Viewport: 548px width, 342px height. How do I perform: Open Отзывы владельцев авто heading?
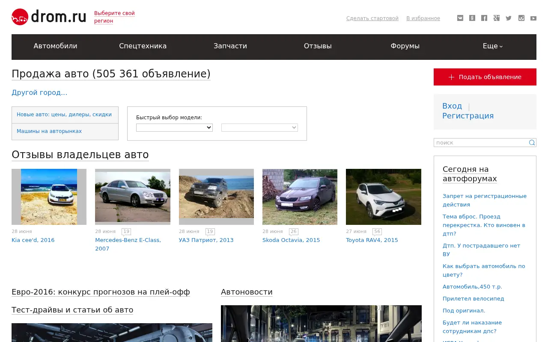(x=80, y=155)
